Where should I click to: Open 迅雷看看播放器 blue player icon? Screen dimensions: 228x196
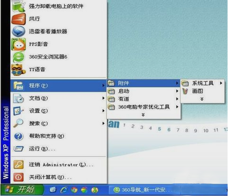pos(19,31)
